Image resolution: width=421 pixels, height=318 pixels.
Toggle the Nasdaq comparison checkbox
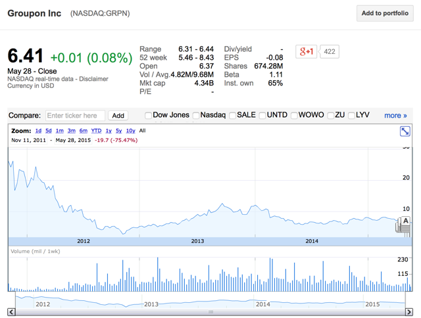pos(196,116)
